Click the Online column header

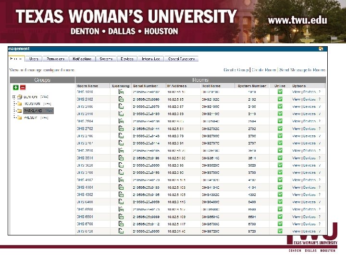pos(280,86)
